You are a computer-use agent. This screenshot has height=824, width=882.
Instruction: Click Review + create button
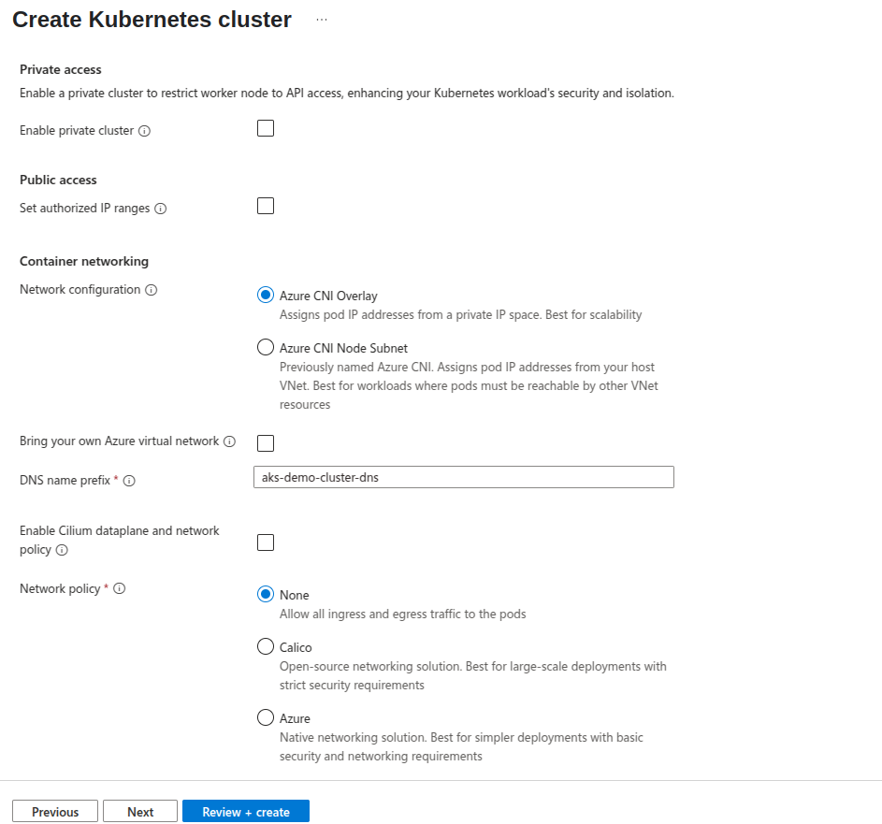coord(246,812)
